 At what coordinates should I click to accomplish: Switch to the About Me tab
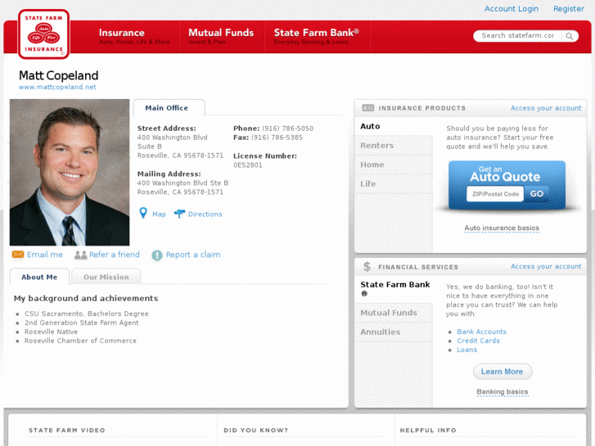[39, 277]
